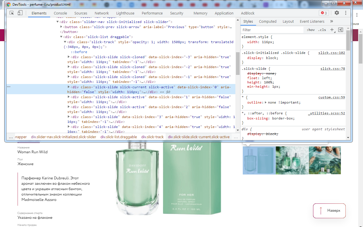Open the selected element's row actions ellipsis
The width and height of the screenshot is (363, 227).
coord(9,87)
